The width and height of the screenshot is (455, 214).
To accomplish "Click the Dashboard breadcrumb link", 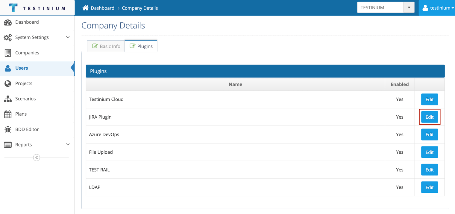I will click(x=103, y=8).
